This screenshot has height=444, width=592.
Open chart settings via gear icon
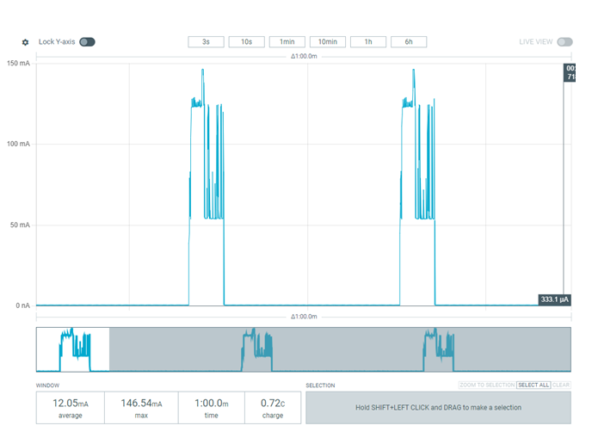point(25,42)
